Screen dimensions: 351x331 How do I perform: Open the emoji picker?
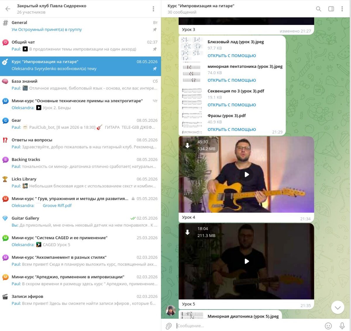click(x=328, y=326)
